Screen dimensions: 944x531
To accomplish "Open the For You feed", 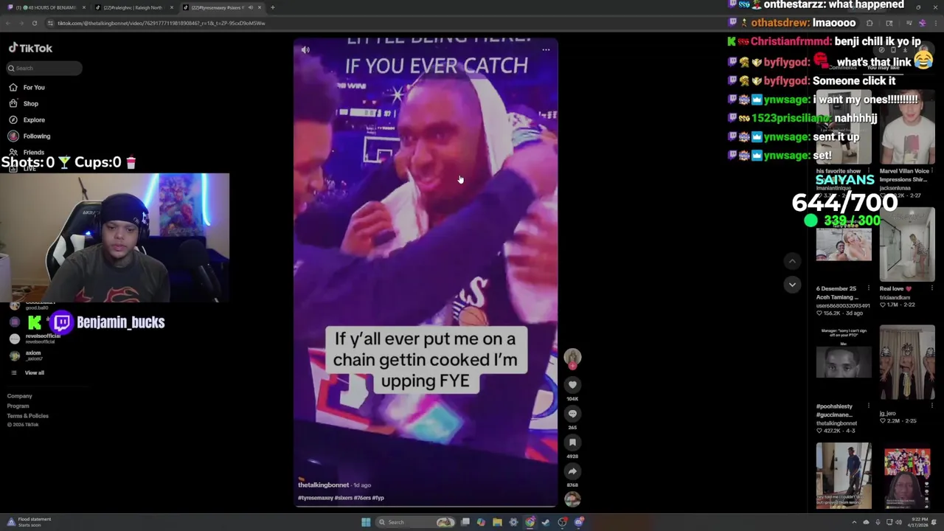I will pos(27,87).
